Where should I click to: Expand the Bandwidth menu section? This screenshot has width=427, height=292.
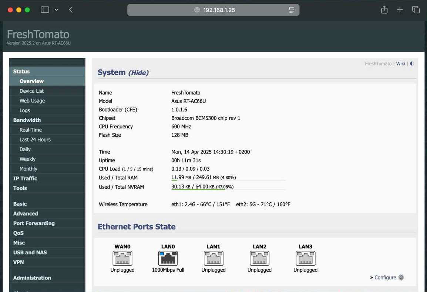click(47, 120)
